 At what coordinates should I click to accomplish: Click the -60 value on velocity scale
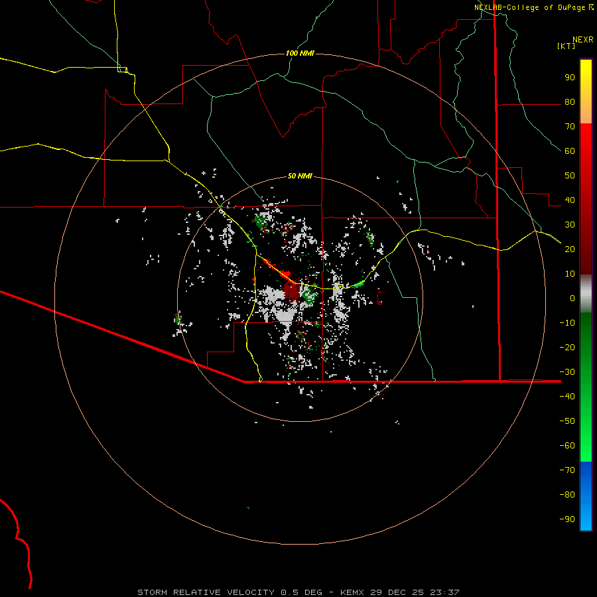pos(567,446)
